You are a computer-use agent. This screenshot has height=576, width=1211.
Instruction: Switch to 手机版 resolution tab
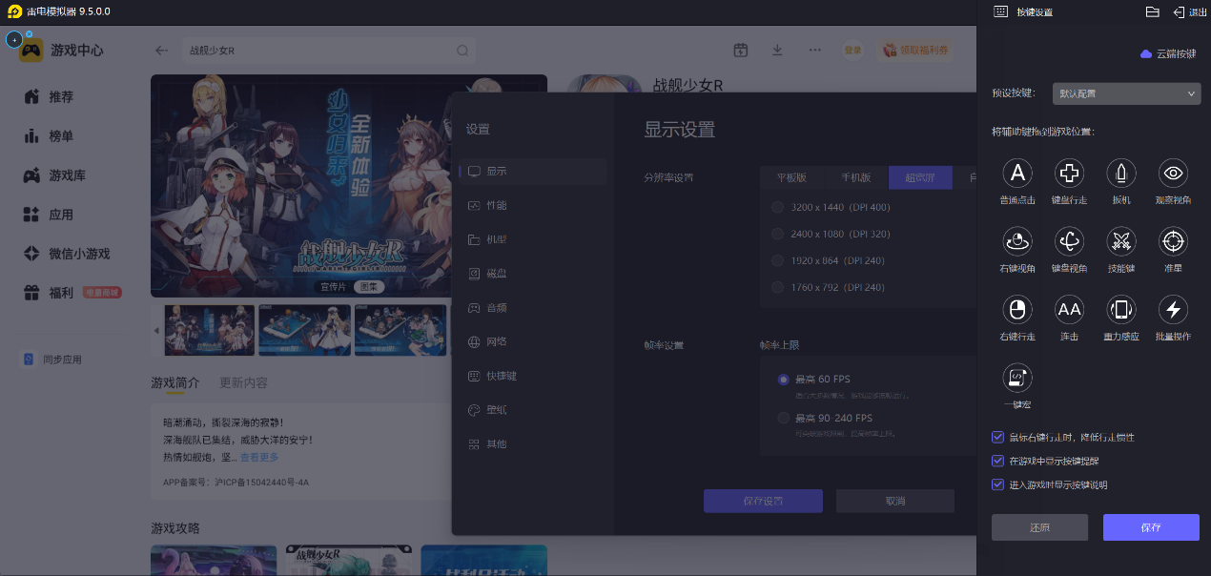point(855,177)
